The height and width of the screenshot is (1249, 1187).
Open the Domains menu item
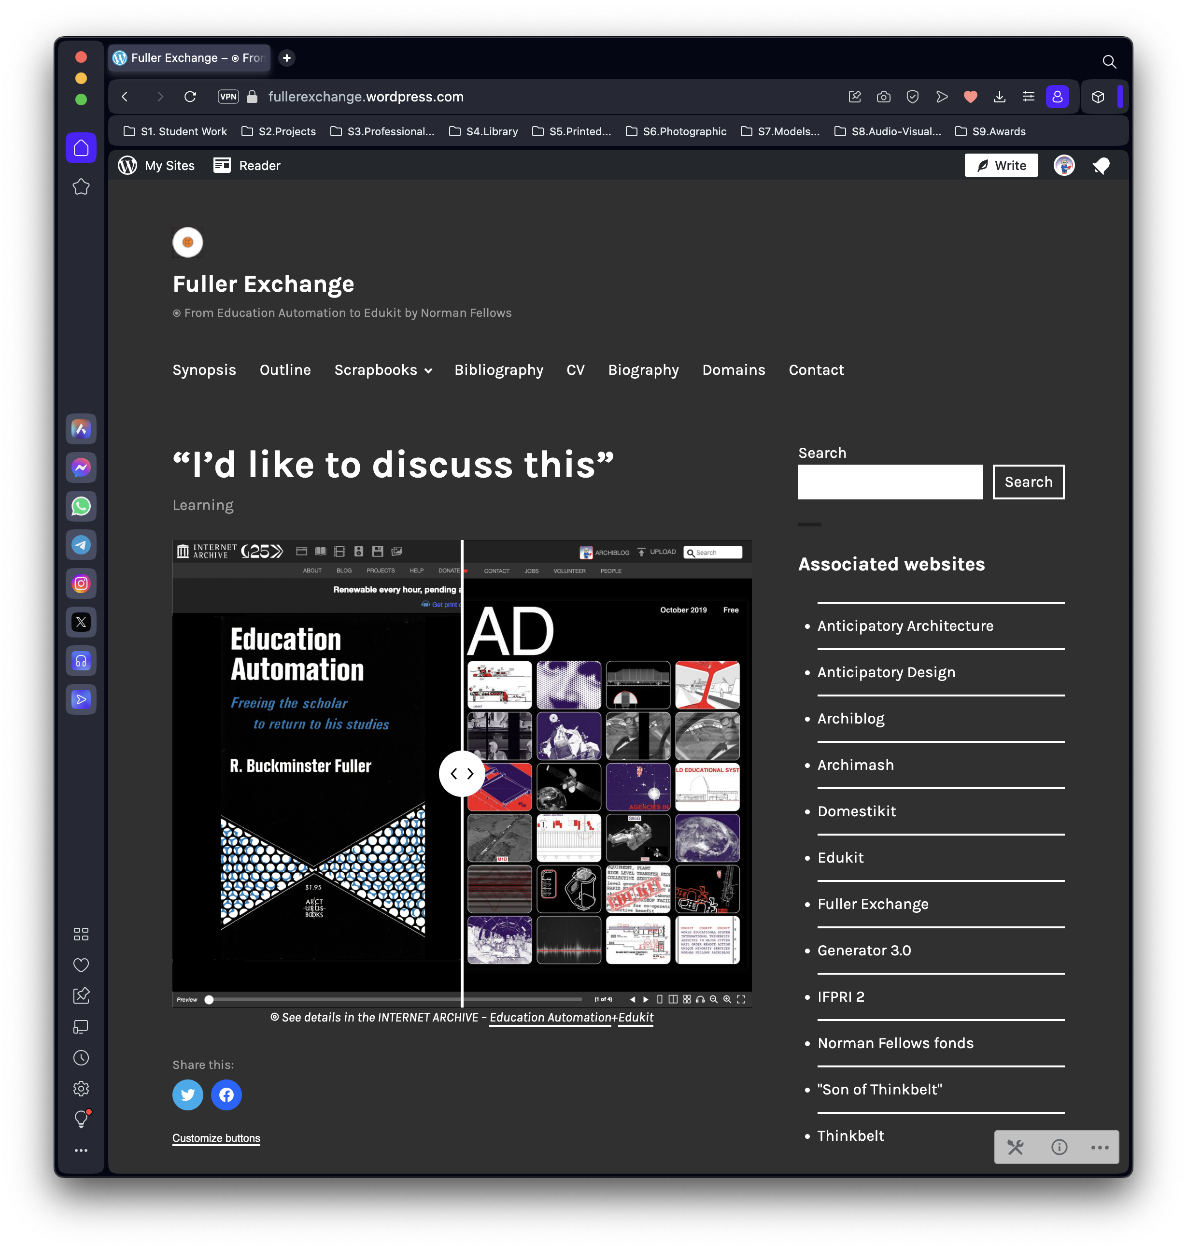click(x=734, y=370)
